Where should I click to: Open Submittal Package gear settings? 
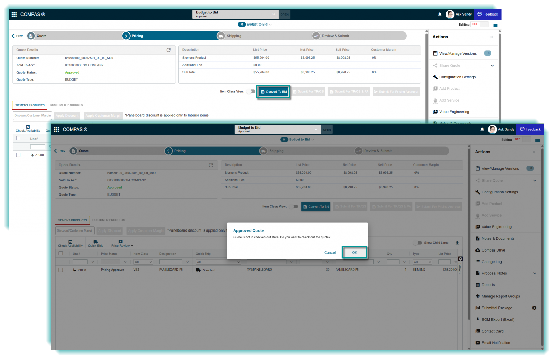pos(534,308)
